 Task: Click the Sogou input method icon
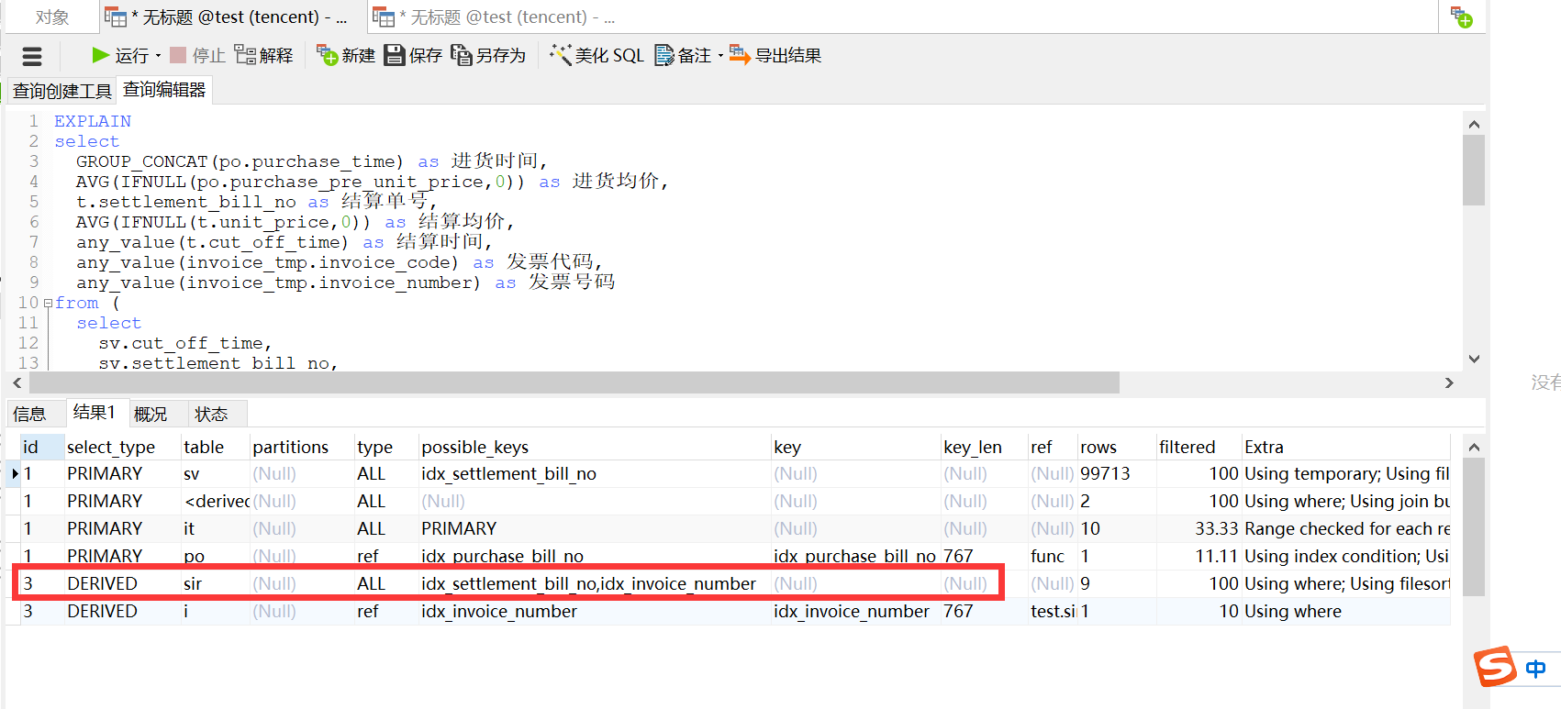(1495, 667)
